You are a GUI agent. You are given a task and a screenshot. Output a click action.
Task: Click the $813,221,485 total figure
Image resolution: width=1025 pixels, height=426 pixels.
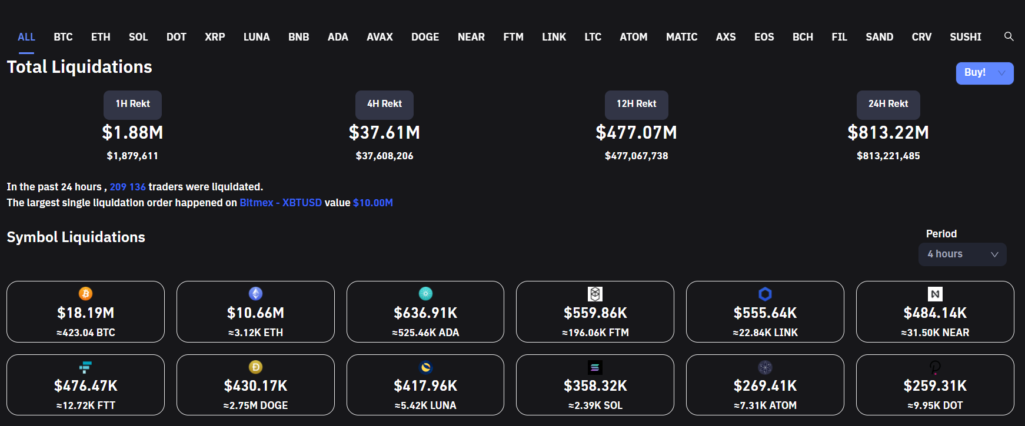[888, 156]
